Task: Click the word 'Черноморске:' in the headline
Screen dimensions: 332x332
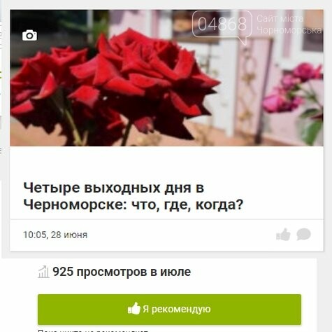Action: [75, 205]
